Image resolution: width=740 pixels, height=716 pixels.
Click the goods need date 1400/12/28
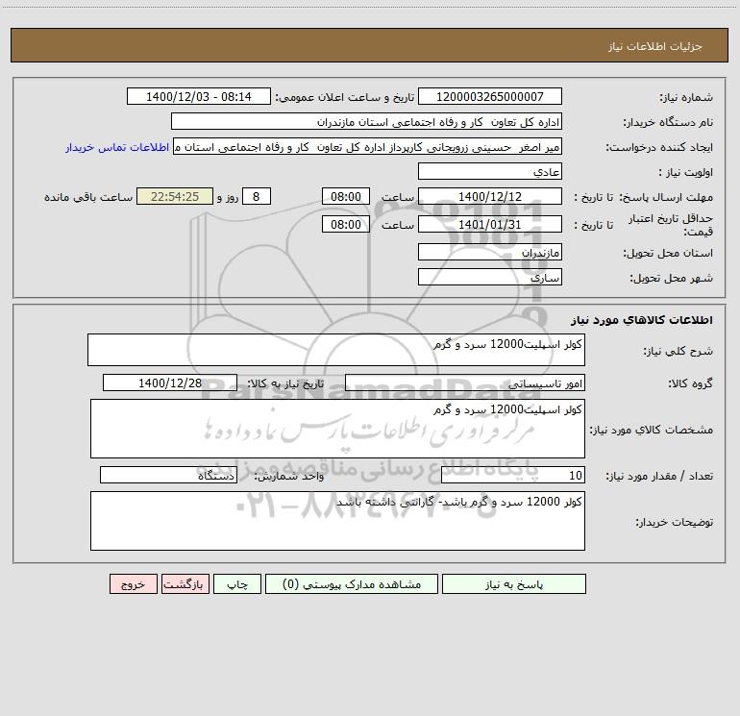170,383
